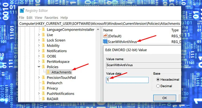Select the Privacy tree item label
The image size is (202, 108).
click(x=52, y=88)
